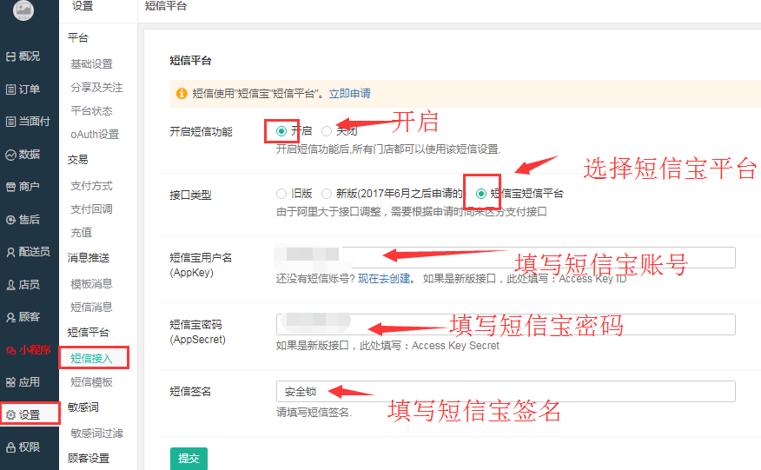Select the 开启 radio button for SMS
This screenshot has width=761, height=470.
click(x=281, y=131)
